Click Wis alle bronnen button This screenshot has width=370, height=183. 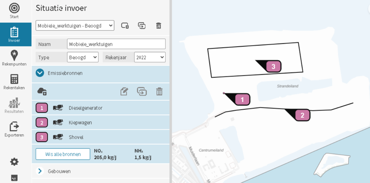click(63, 154)
